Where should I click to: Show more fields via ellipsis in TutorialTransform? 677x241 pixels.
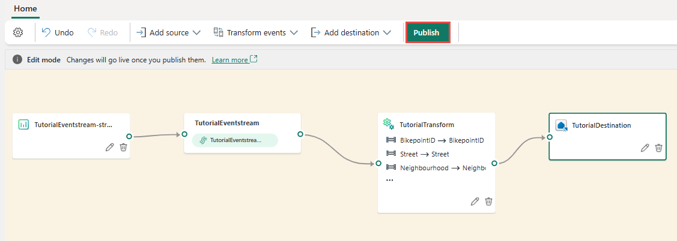pos(389,180)
